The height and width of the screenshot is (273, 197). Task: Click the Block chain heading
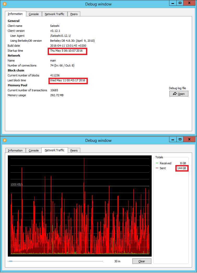click(x=16, y=70)
